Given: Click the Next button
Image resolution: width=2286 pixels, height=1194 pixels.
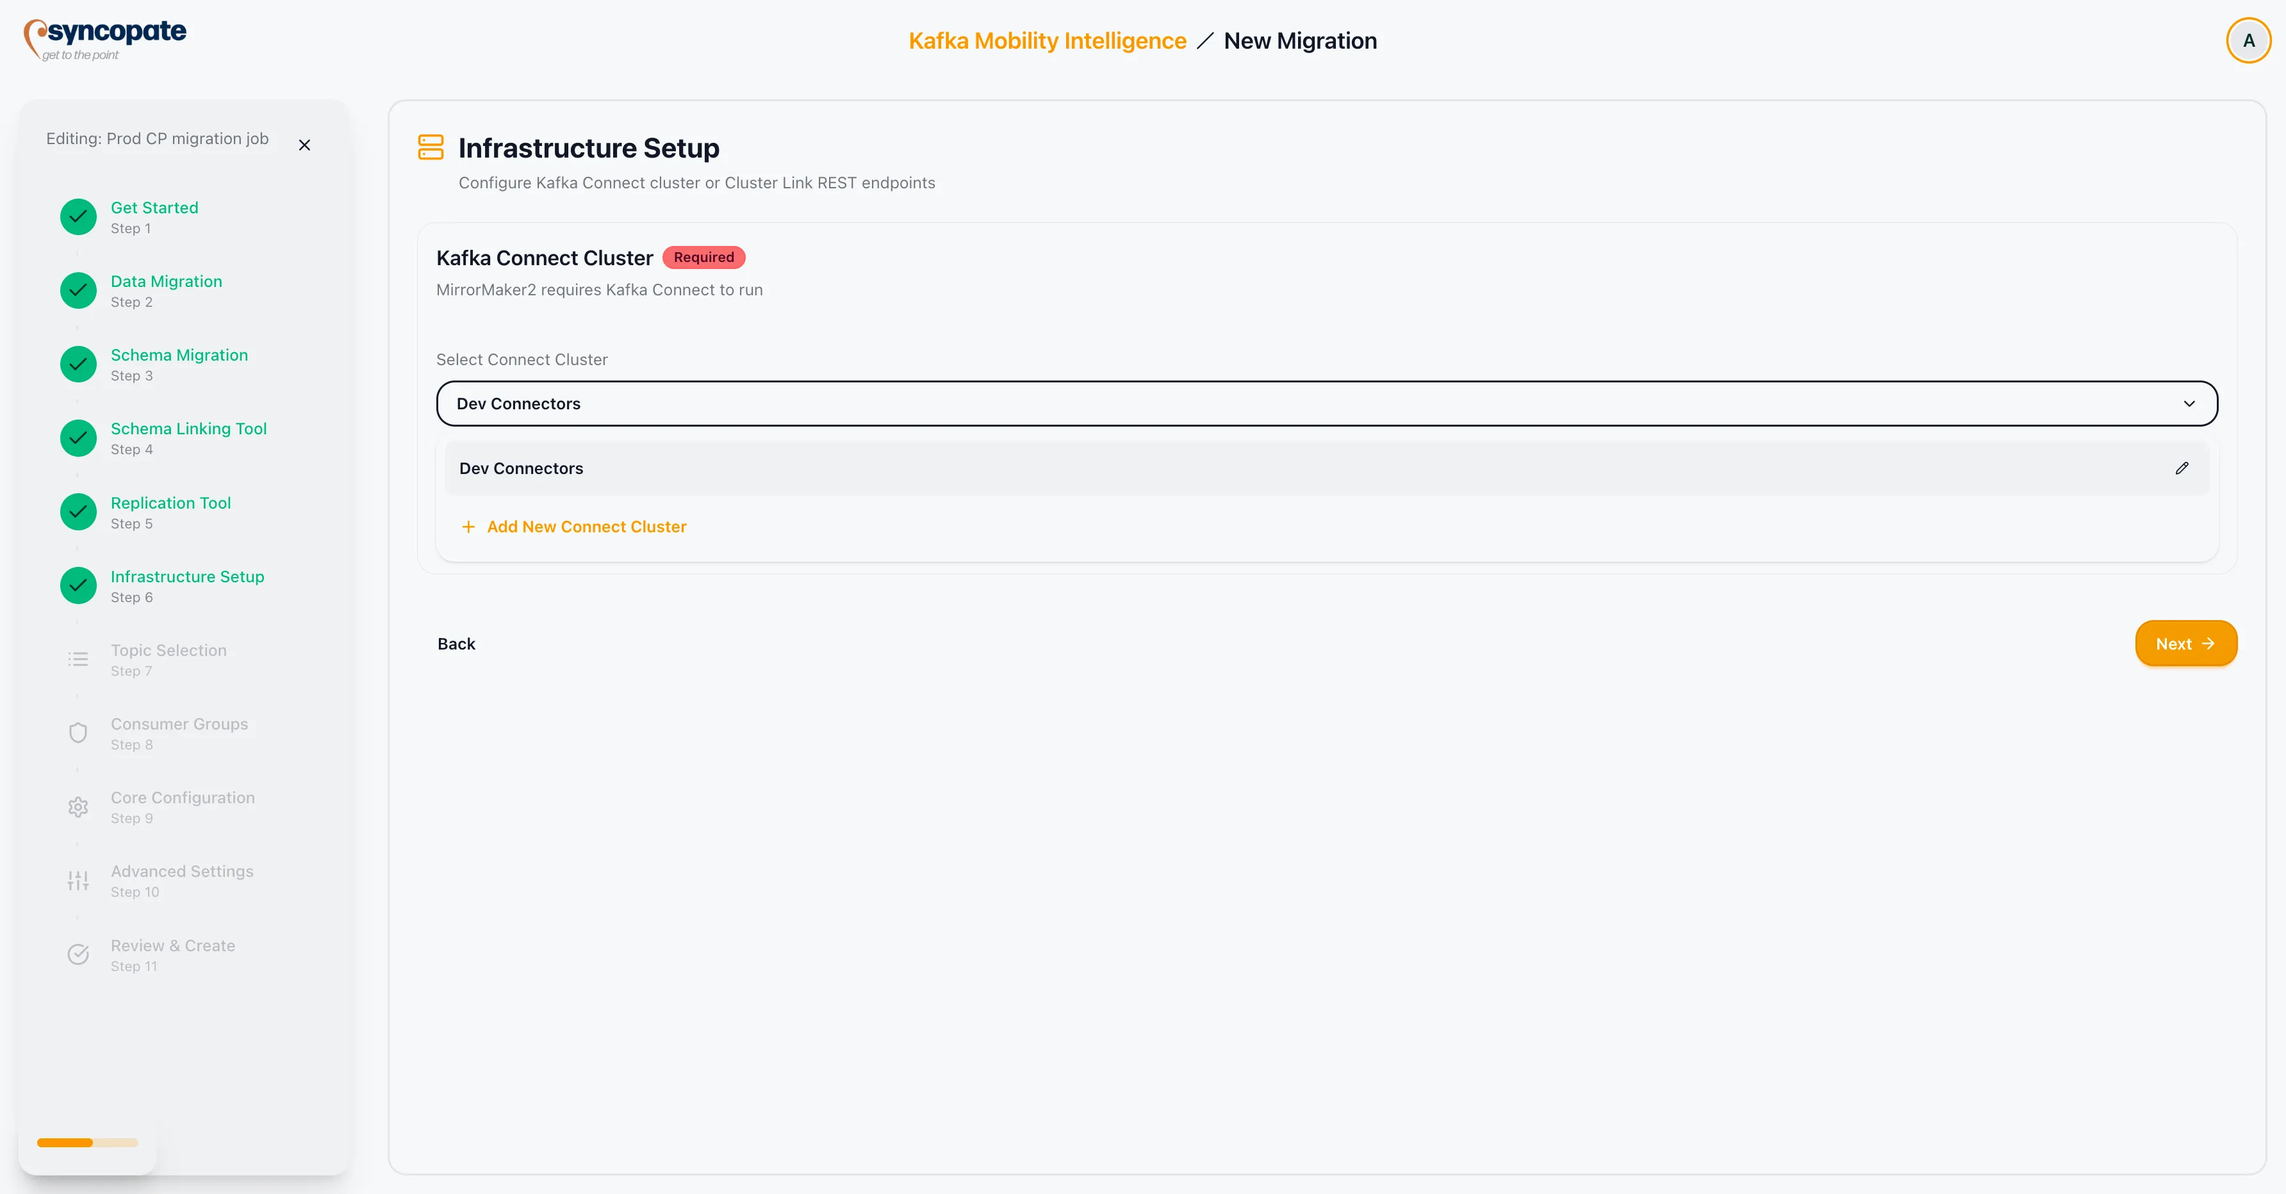Looking at the screenshot, I should pyautogui.click(x=2185, y=644).
